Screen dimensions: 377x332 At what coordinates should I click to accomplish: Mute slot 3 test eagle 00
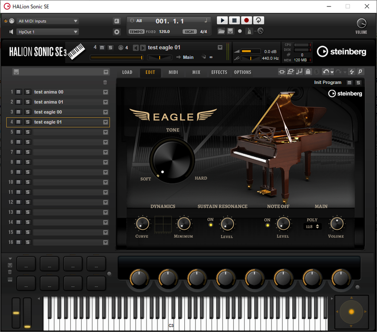[x=18, y=112]
